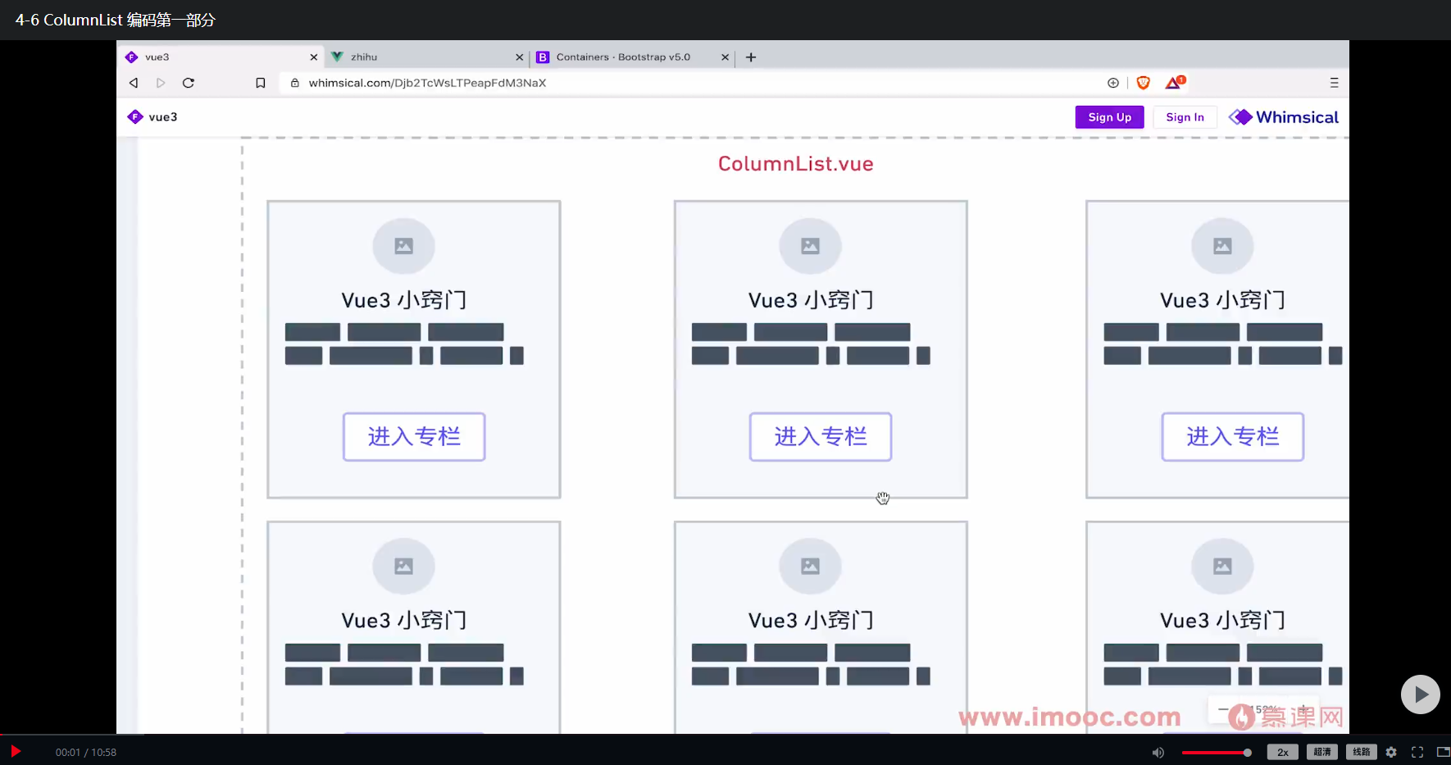The height and width of the screenshot is (765, 1451).
Task: Toggle the player window mode icon
Action: [1444, 753]
